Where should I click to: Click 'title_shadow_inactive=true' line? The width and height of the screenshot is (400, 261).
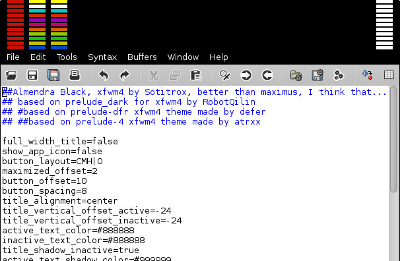pyautogui.click(x=71, y=250)
